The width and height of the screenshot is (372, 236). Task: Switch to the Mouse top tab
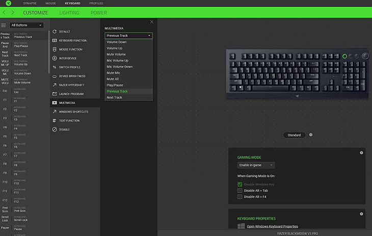pyautogui.click(x=51, y=4)
